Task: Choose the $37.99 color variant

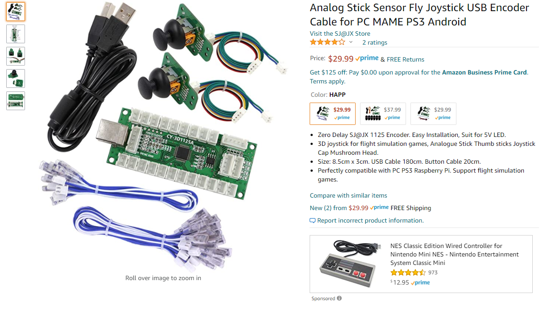Action: click(383, 114)
